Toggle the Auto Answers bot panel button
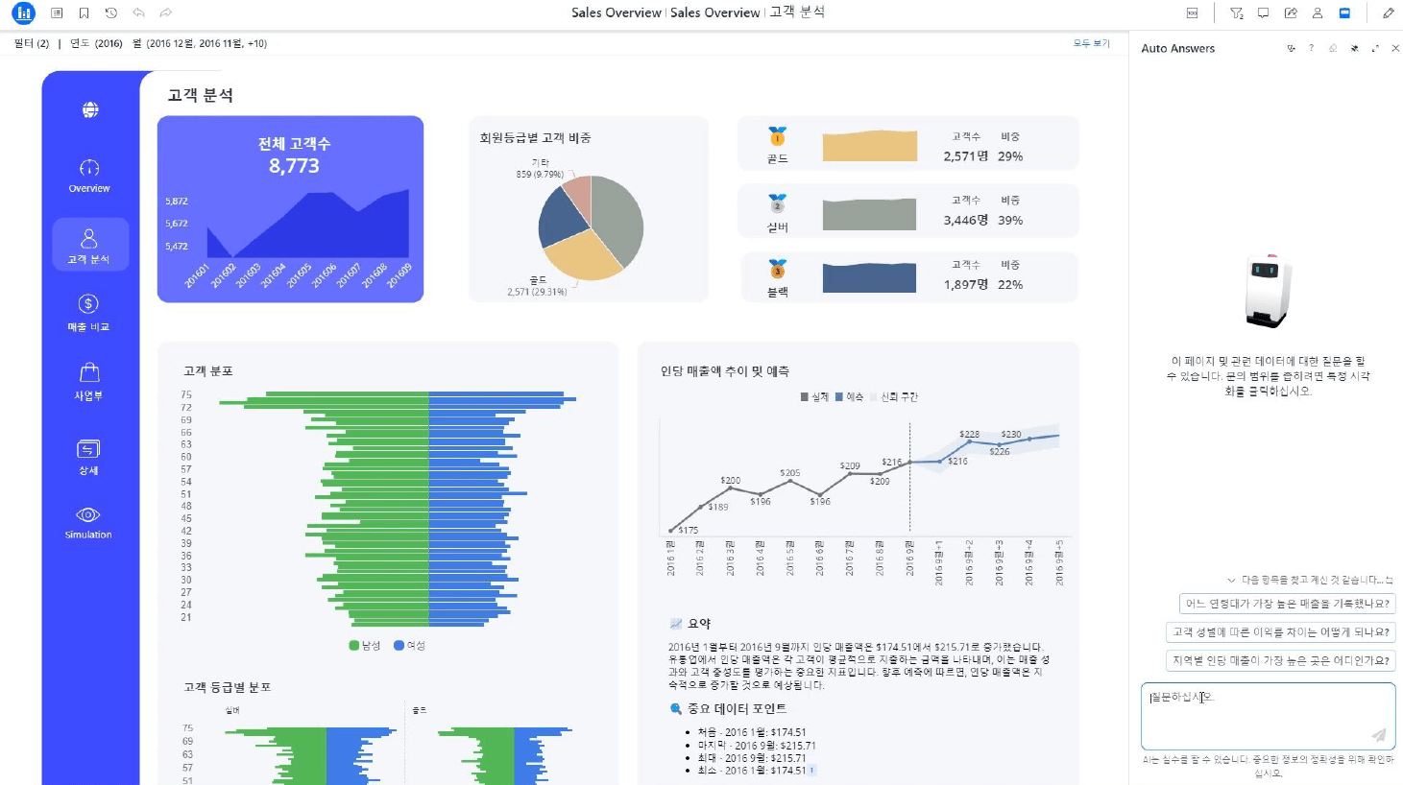This screenshot has height=785, width=1403. pyautogui.click(x=1344, y=13)
